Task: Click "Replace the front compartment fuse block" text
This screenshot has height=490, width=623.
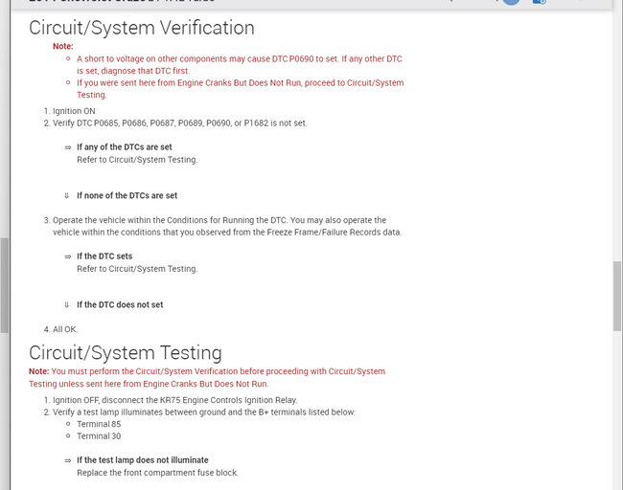Action: [x=157, y=473]
